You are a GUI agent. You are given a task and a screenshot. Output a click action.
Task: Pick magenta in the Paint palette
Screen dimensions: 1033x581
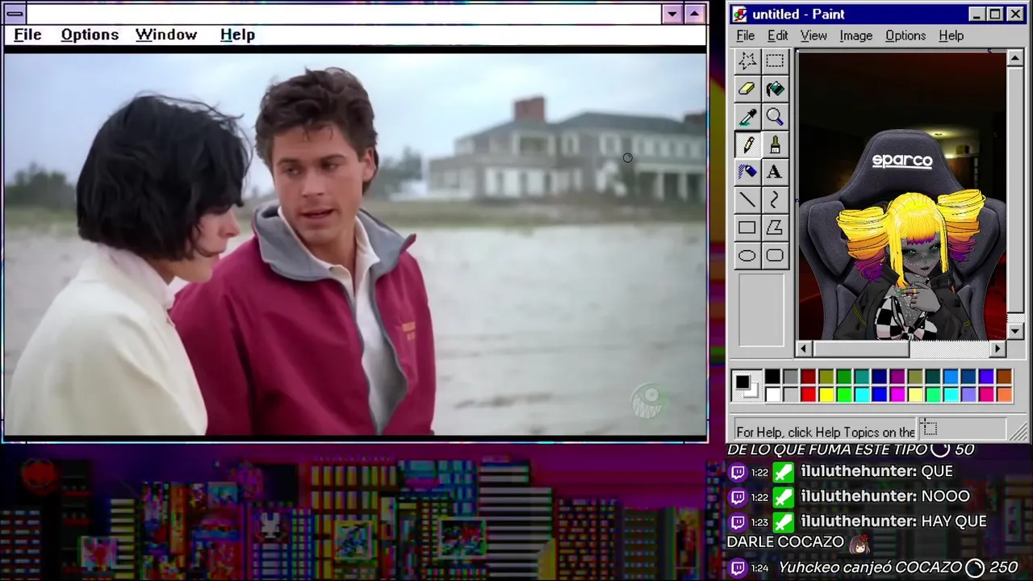[897, 394]
